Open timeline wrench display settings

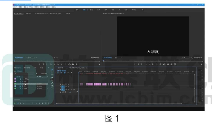tap(72, 73)
